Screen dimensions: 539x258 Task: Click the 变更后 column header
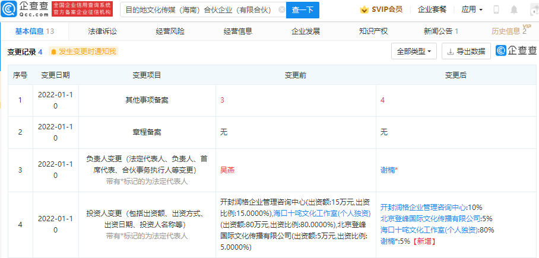click(457, 75)
